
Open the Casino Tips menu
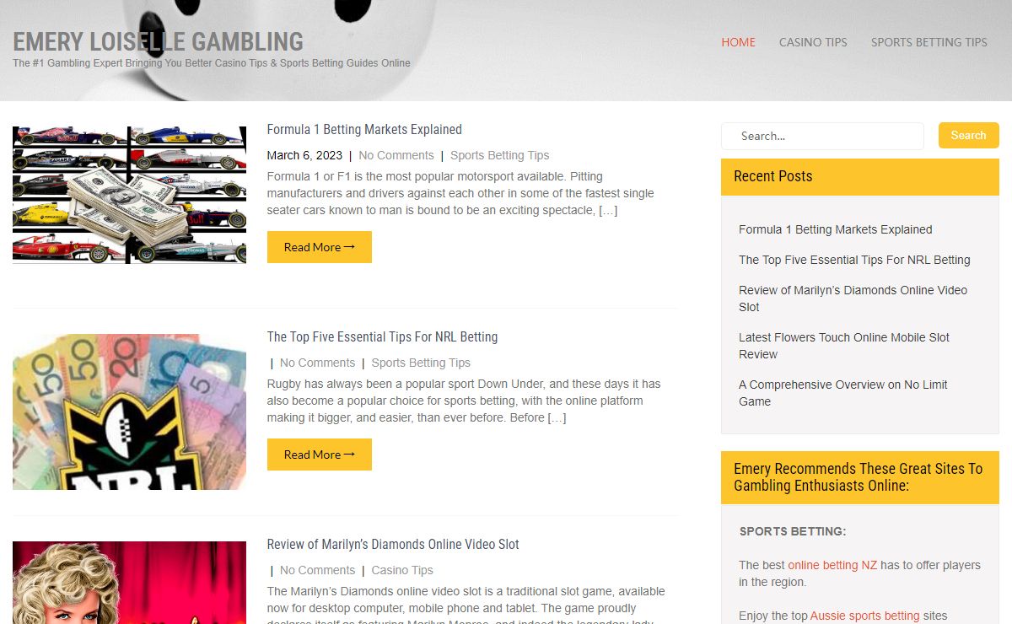point(813,42)
